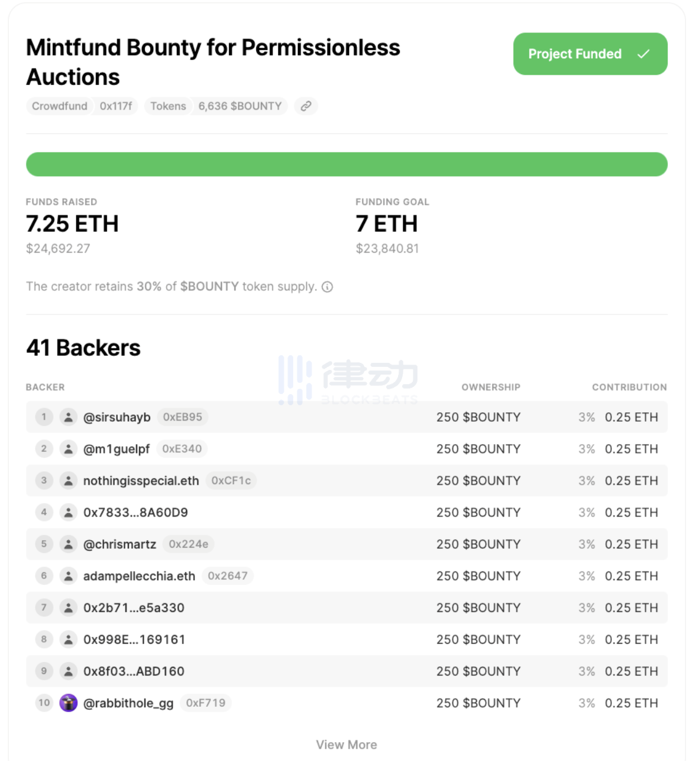Click the adampellecchia.eth avatar icon
The width and height of the screenshot is (696, 761).
click(68, 576)
